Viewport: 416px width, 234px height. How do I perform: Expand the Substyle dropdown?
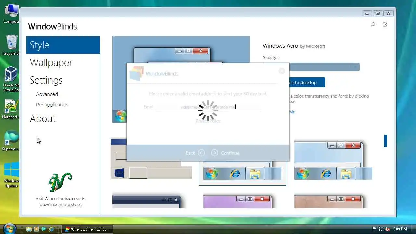pyautogui.click(x=311, y=67)
